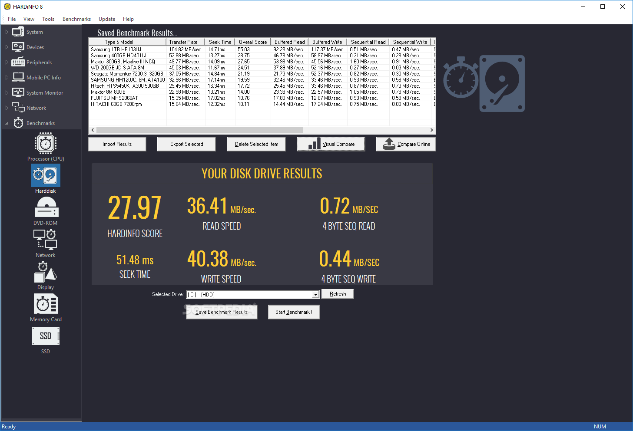Sort by Transfer Rate column header
This screenshot has width=633, height=431.
186,42
